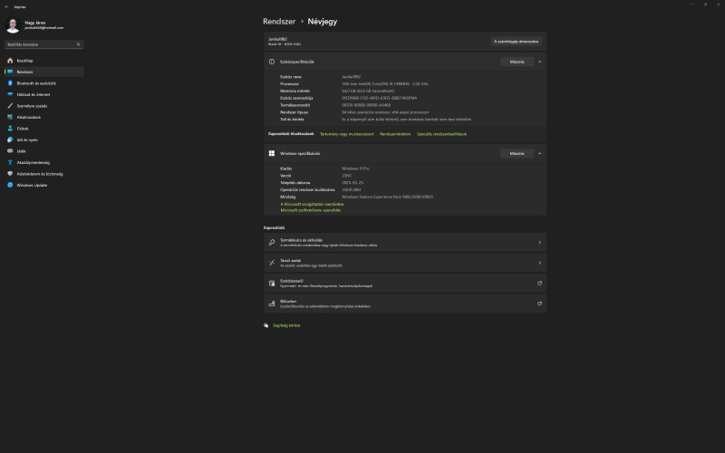The height and width of the screenshot is (453, 725).
Task: Click the Janika1982 computer name at top
Action: 277,39
